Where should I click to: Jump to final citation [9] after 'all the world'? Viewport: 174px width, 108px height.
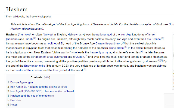(x=85, y=69)
